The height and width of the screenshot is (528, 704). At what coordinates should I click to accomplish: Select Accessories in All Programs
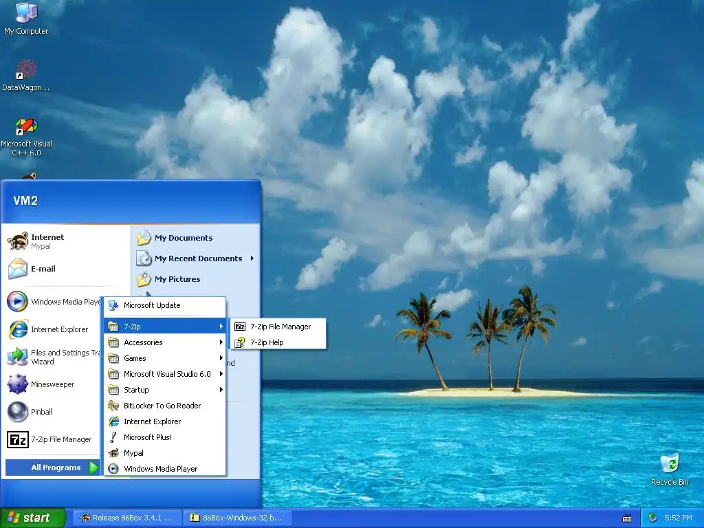point(165,342)
